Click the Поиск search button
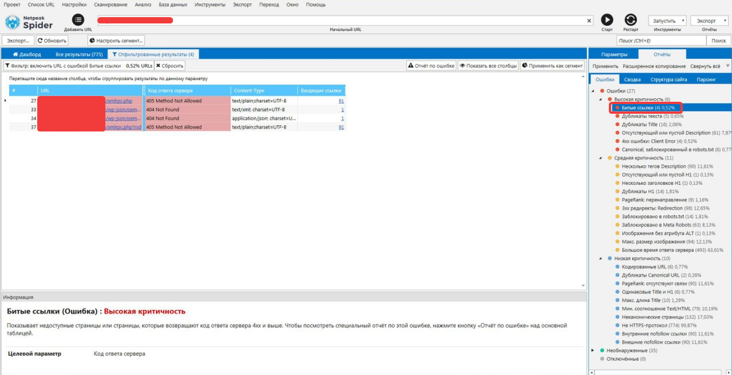 click(719, 41)
